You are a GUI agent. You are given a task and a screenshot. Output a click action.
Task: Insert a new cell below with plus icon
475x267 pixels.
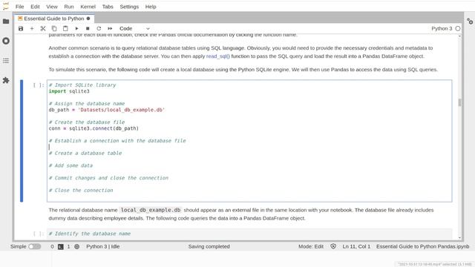click(x=32, y=28)
